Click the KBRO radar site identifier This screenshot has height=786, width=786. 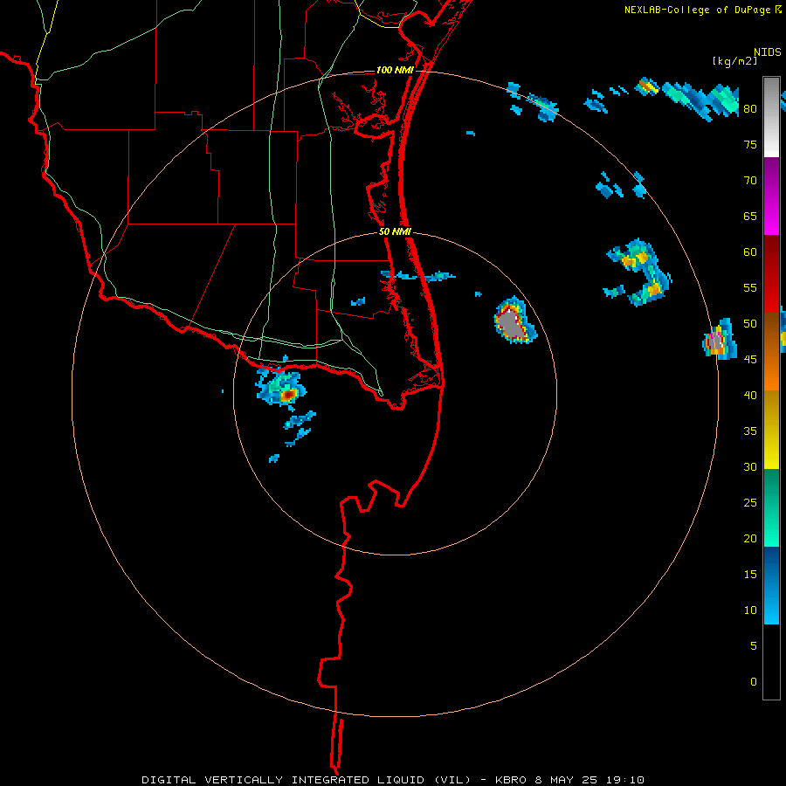tap(511, 780)
